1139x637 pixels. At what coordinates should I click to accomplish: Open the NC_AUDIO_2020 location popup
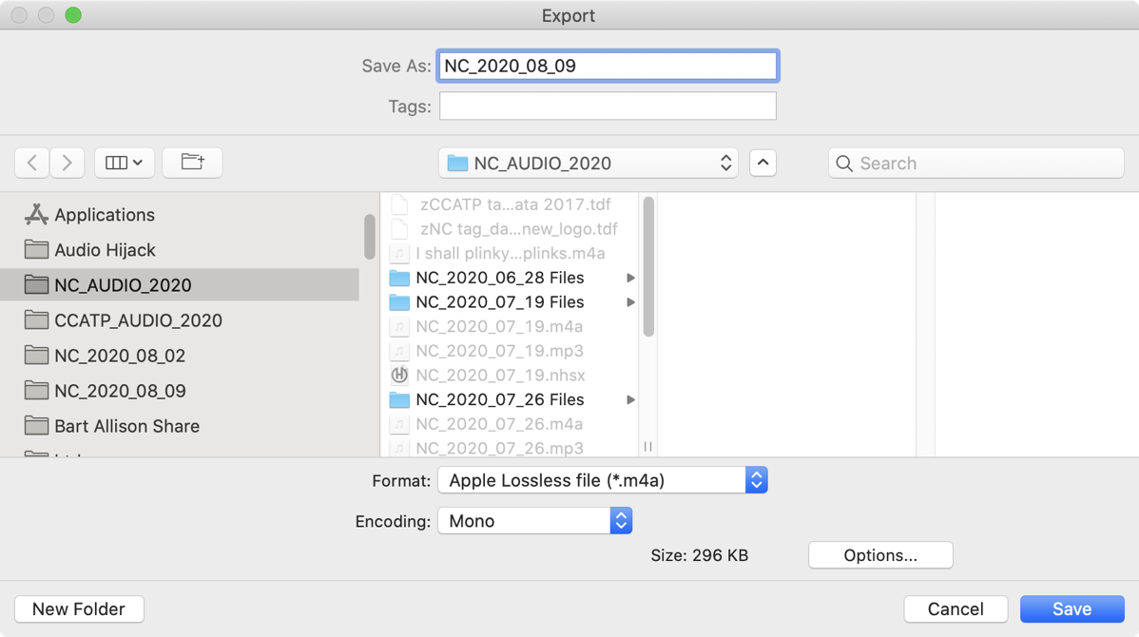pyautogui.click(x=588, y=163)
